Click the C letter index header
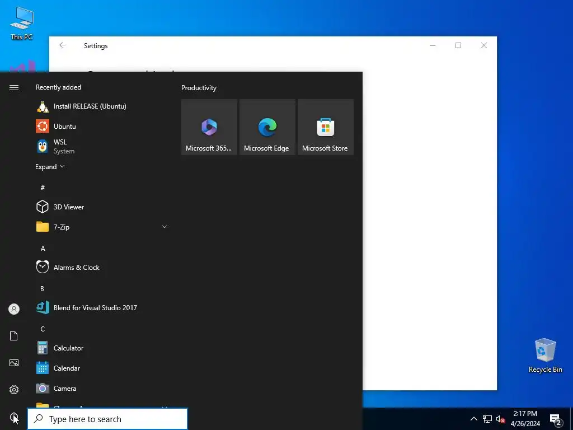Image resolution: width=573 pixels, height=430 pixels. [43, 329]
